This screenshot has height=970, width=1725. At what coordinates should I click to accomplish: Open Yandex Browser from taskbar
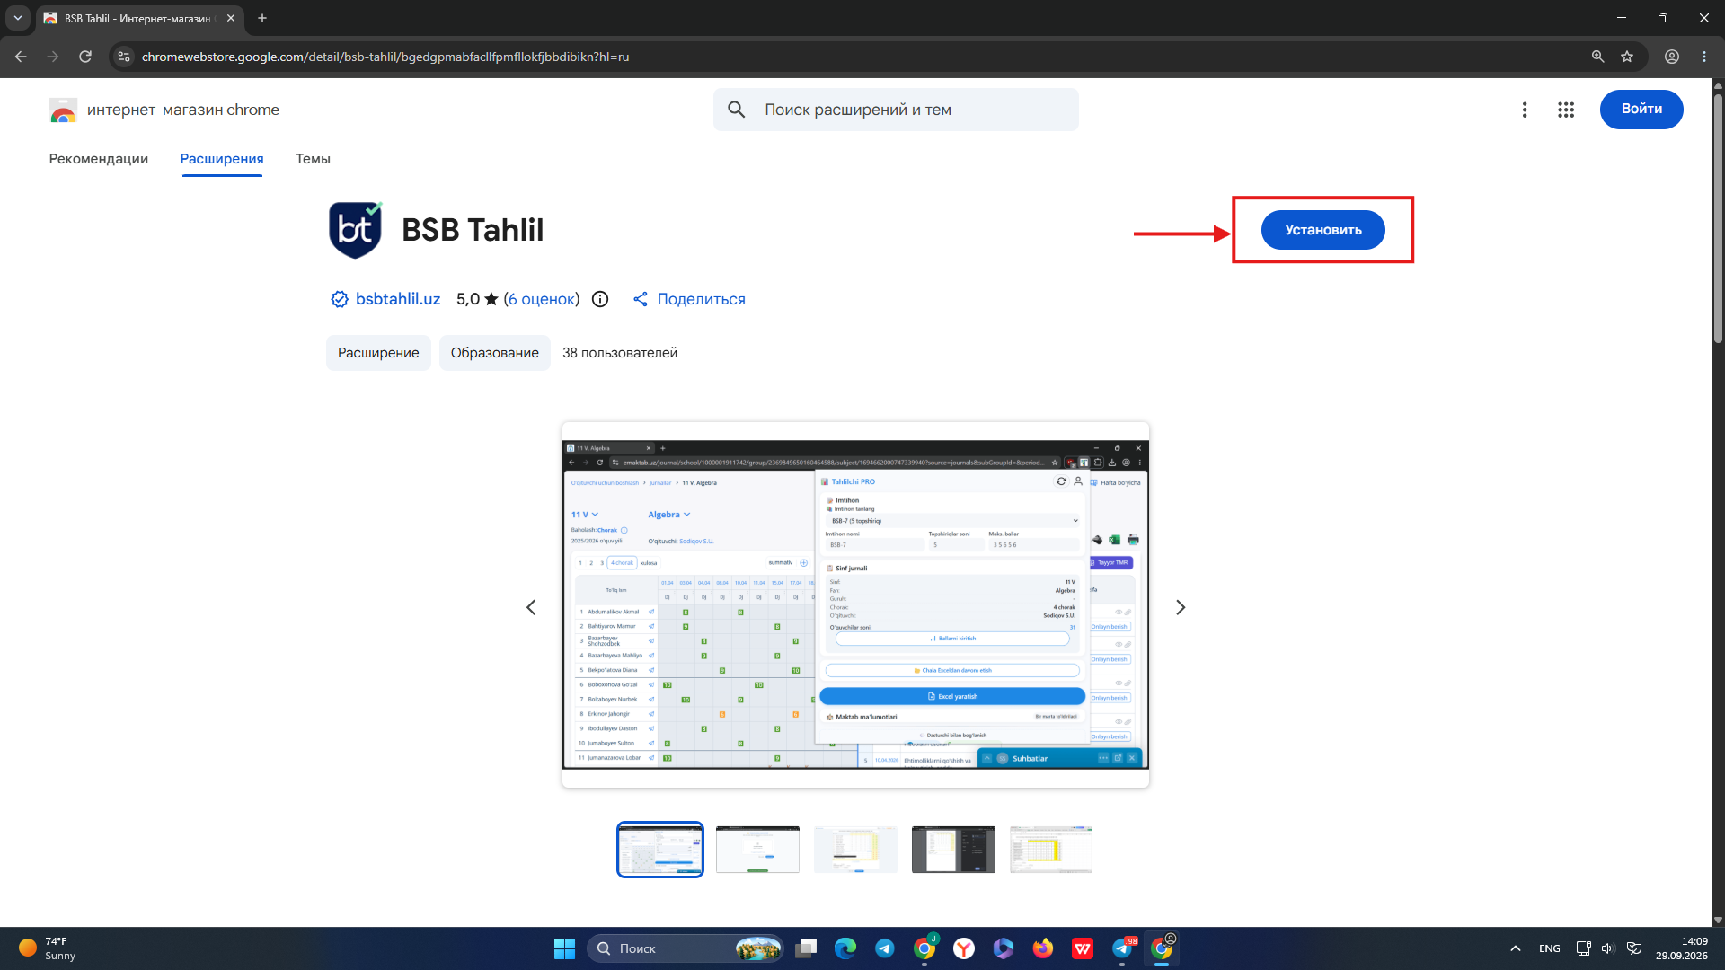(964, 948)
